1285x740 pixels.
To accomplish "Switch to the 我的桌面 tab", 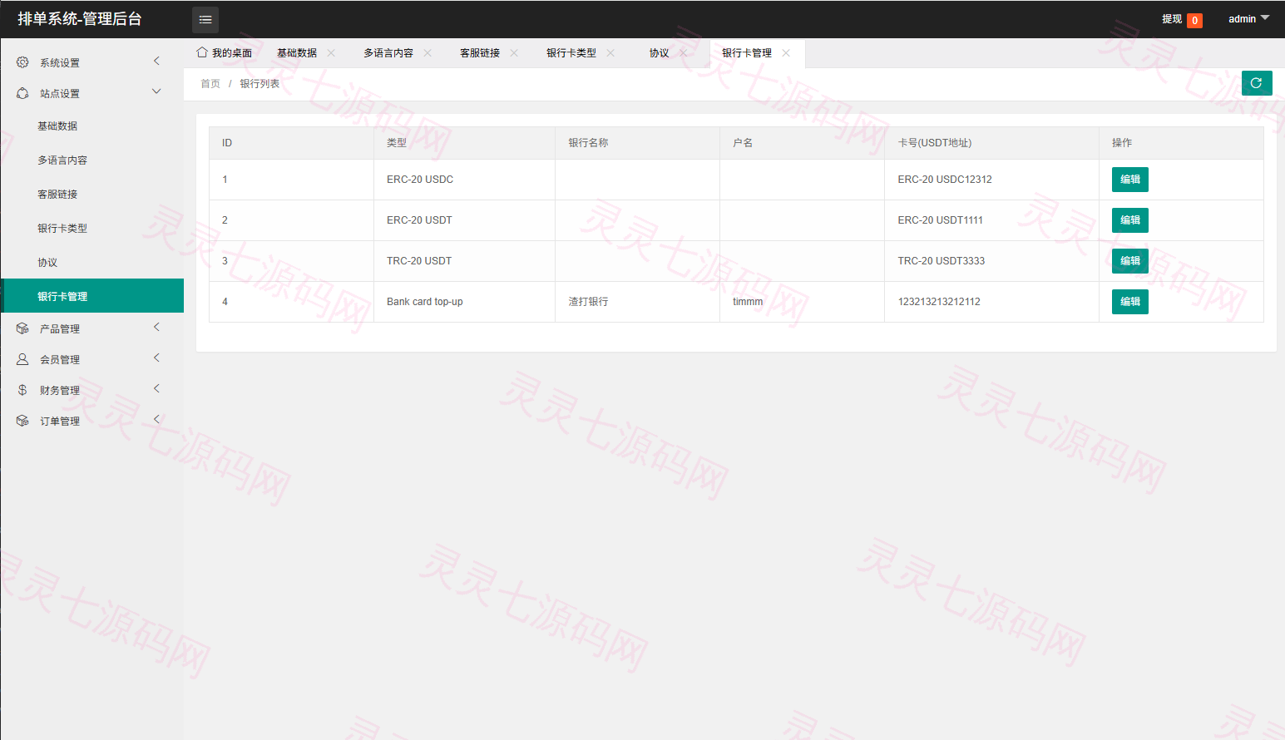I will pos(225,52).
